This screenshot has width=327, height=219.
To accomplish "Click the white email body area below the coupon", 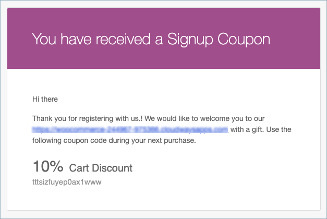I will [164, 198].
